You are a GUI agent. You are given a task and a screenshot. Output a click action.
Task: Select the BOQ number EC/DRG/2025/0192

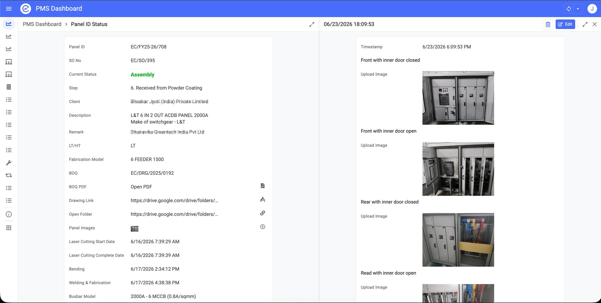point(152,173)
